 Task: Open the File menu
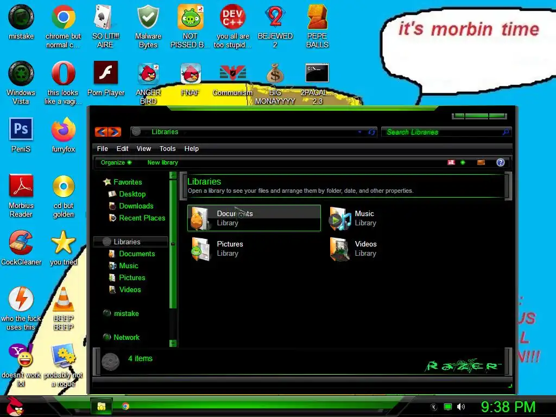(x=103, y=149)
